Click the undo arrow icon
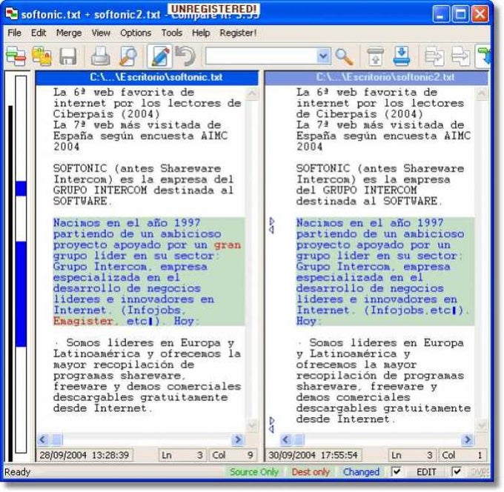This screenshot has width=504, height=492. (186, 56)
